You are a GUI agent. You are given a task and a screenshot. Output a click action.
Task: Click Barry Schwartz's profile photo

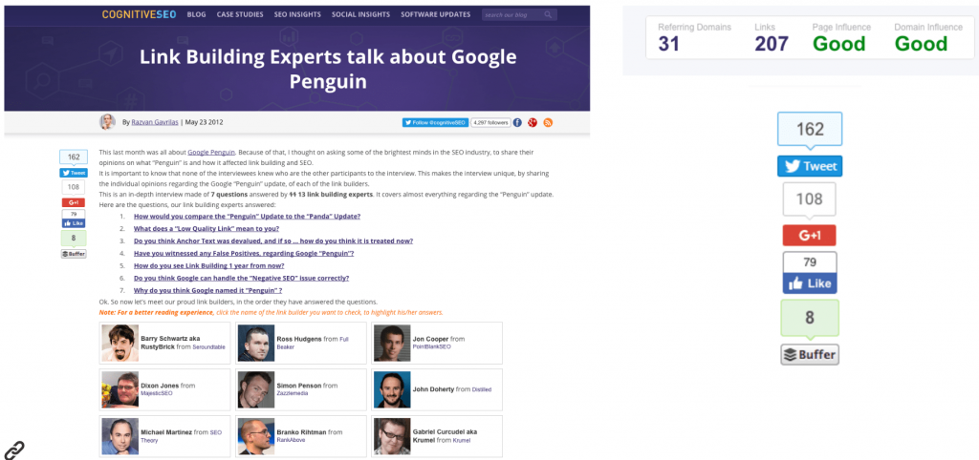coord(120,344)
